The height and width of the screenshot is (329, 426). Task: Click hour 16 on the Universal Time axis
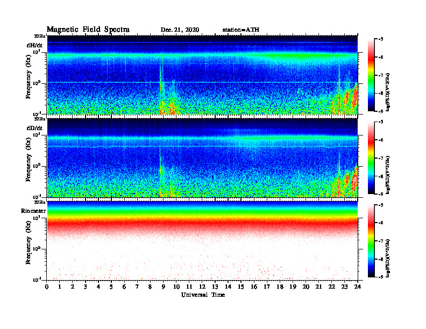coord(254,287)
